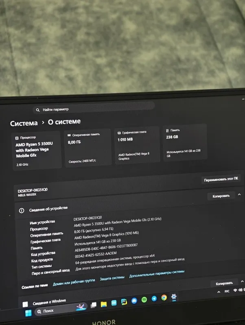
Task: Collapse the device info section chevron
Action: click(239, 195)
